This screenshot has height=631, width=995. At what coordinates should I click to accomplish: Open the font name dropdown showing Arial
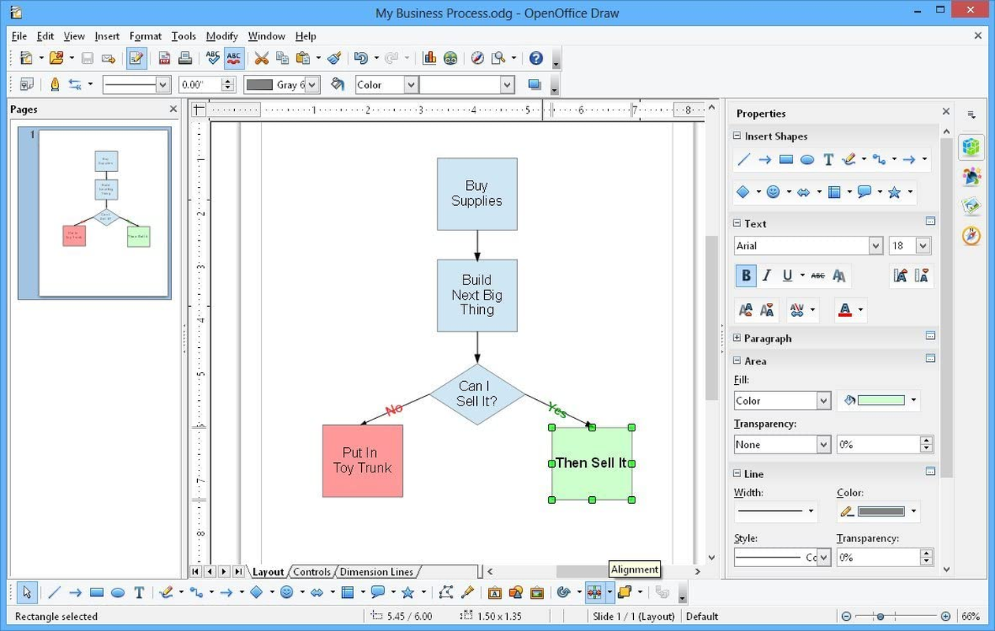coord(875,245)
